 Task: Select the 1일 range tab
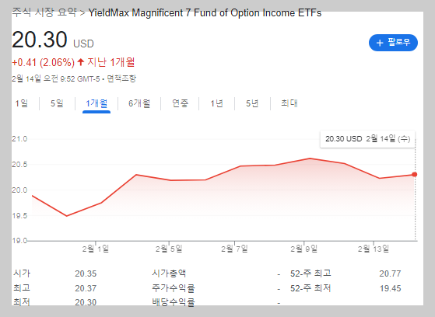coord(21,103)
